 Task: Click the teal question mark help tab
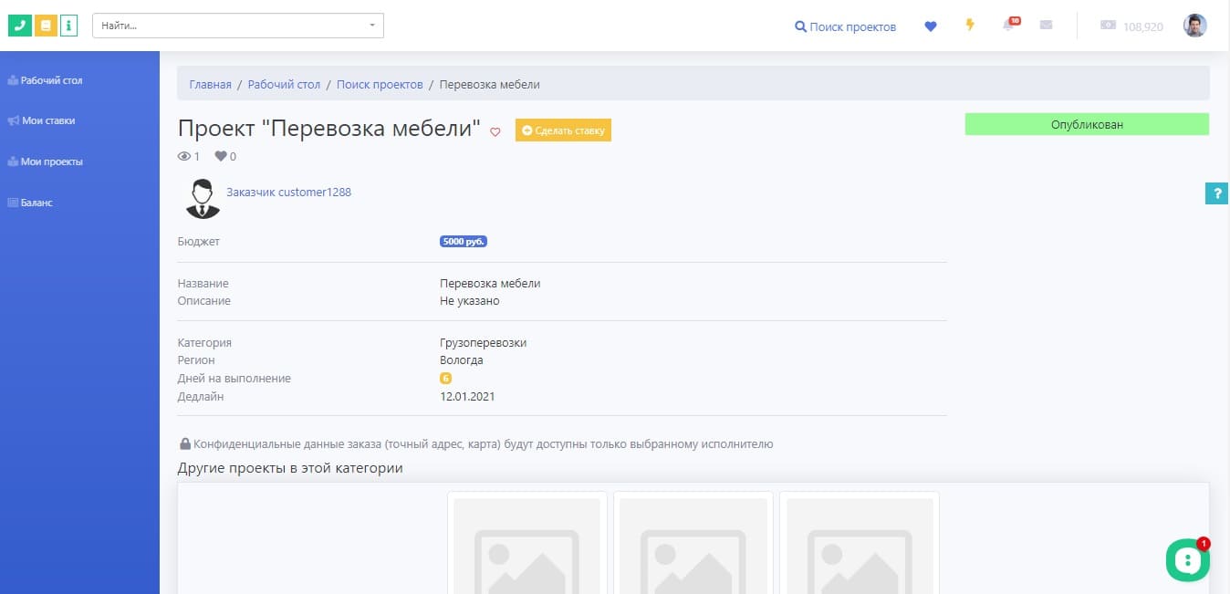[1216, 193]
